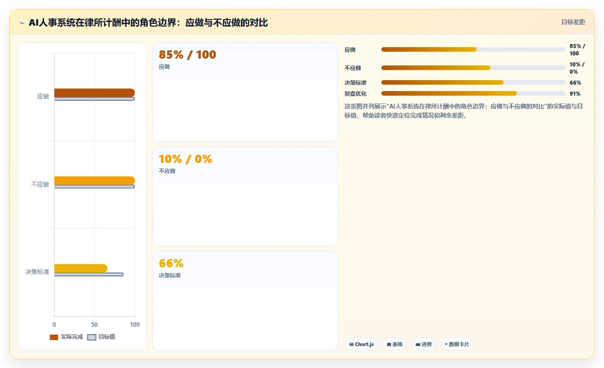This screenshot has height=368, width=604.
Task: Select the 数据卡片 tag chip
Action: (456, 344)
